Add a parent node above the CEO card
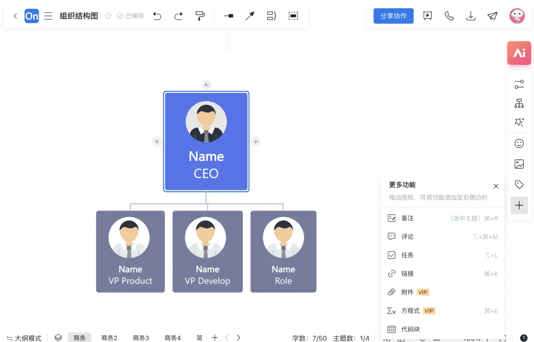 (x=206, y=84)
